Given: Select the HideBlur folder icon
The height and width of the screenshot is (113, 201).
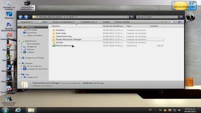Looking at the screenshot, I should [x=54, y=30].
